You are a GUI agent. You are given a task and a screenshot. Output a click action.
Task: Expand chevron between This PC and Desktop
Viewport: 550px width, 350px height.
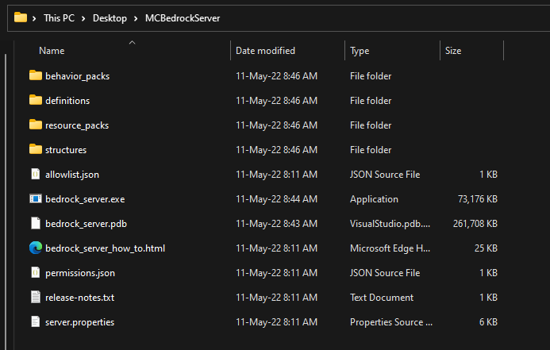(x=83, y=18)
